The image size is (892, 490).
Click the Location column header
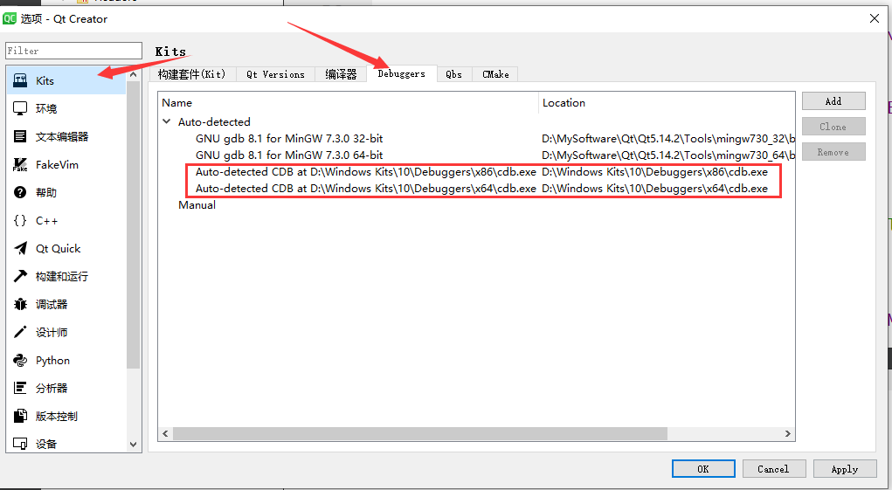[666, 103]
